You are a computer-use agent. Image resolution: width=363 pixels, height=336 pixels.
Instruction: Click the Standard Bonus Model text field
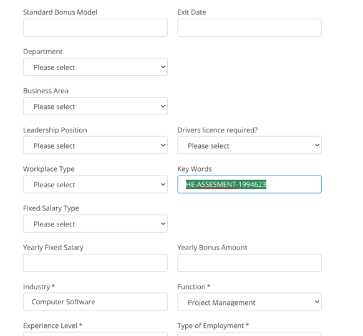pos(95,28)
